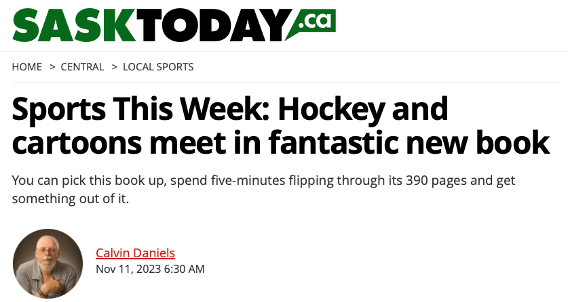Click the Nov 11, 2023 publish date
Screen dimensions: 568x302
[128, 269]
